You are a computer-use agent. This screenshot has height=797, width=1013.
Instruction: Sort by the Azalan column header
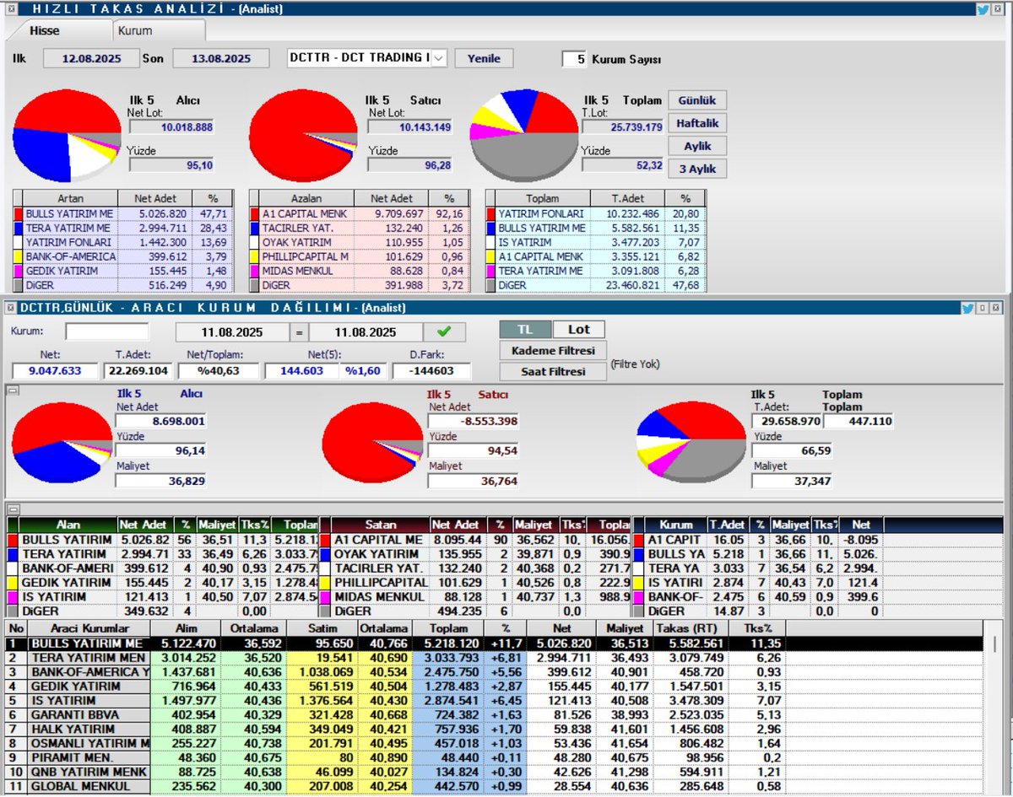coord(305,198)
